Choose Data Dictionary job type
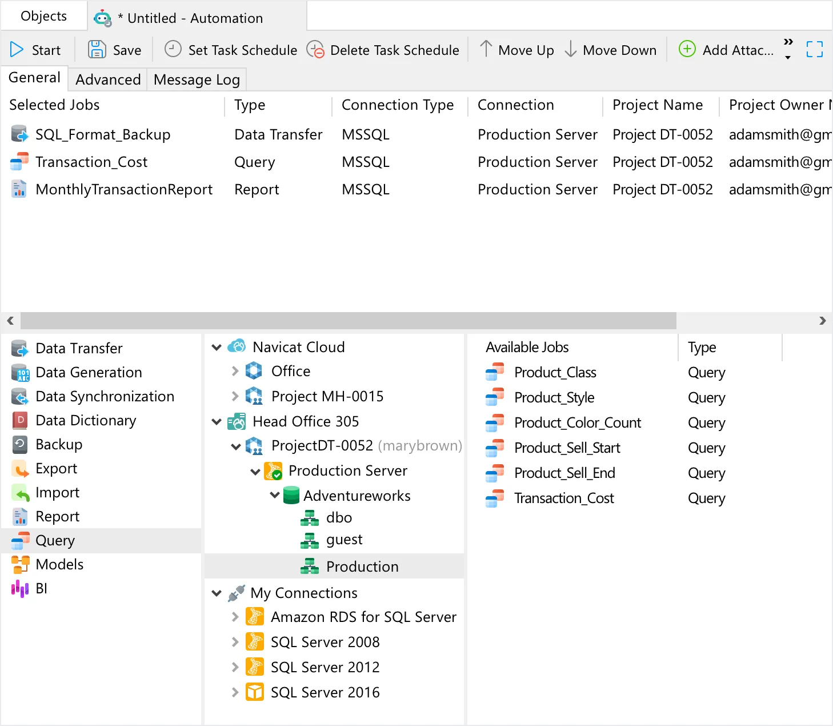The width and height of the screenshot is (833, 726). (x=102, y=420)
